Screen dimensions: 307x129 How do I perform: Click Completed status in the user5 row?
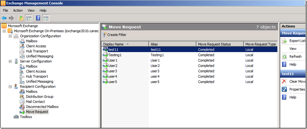pyautogui.click(x=206, y=82)
